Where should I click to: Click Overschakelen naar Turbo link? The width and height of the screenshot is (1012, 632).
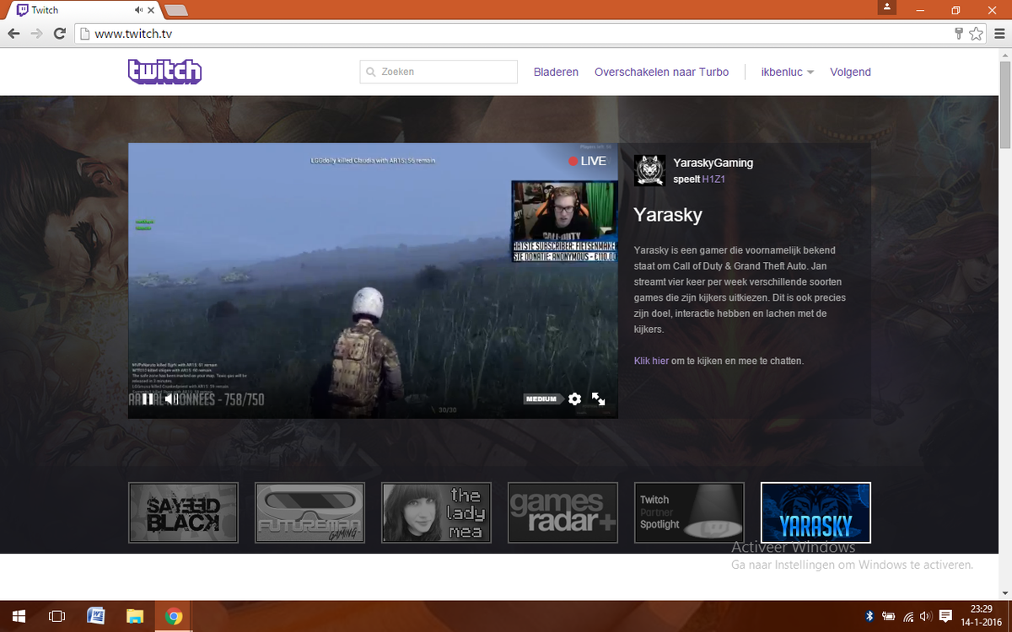click(x=661, y=72)
